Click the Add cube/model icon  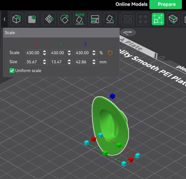click(x=16, y=19)
